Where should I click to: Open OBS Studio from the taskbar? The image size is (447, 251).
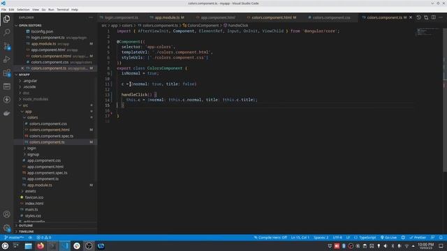pos(89,246)
